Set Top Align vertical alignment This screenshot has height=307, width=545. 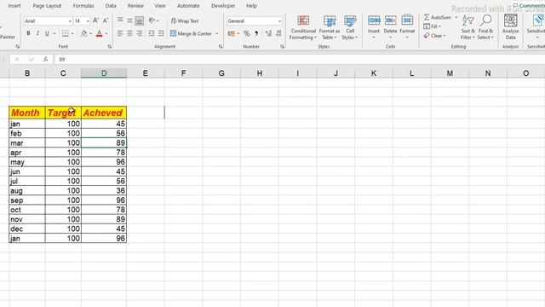[120, 20]
